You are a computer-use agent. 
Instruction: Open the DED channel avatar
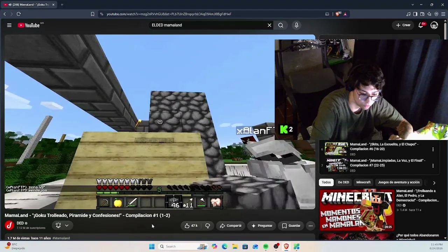(9, 225)
